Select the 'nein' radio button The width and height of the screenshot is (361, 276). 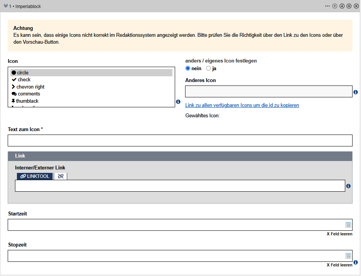[x=188, y=69]
